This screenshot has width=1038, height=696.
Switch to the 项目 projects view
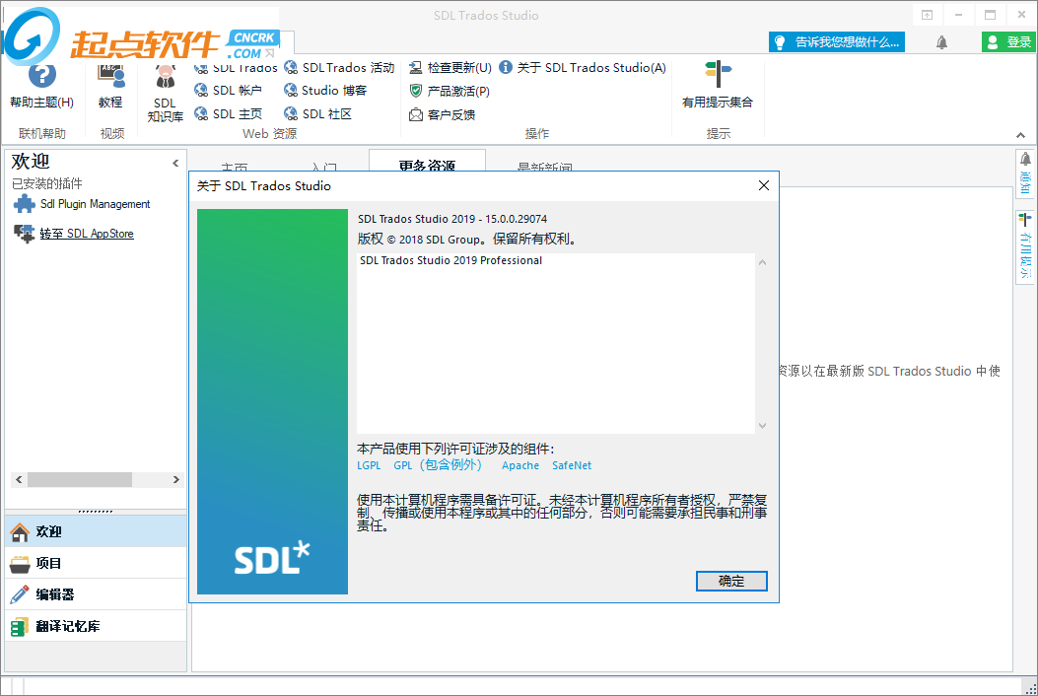tap(96, 563)
